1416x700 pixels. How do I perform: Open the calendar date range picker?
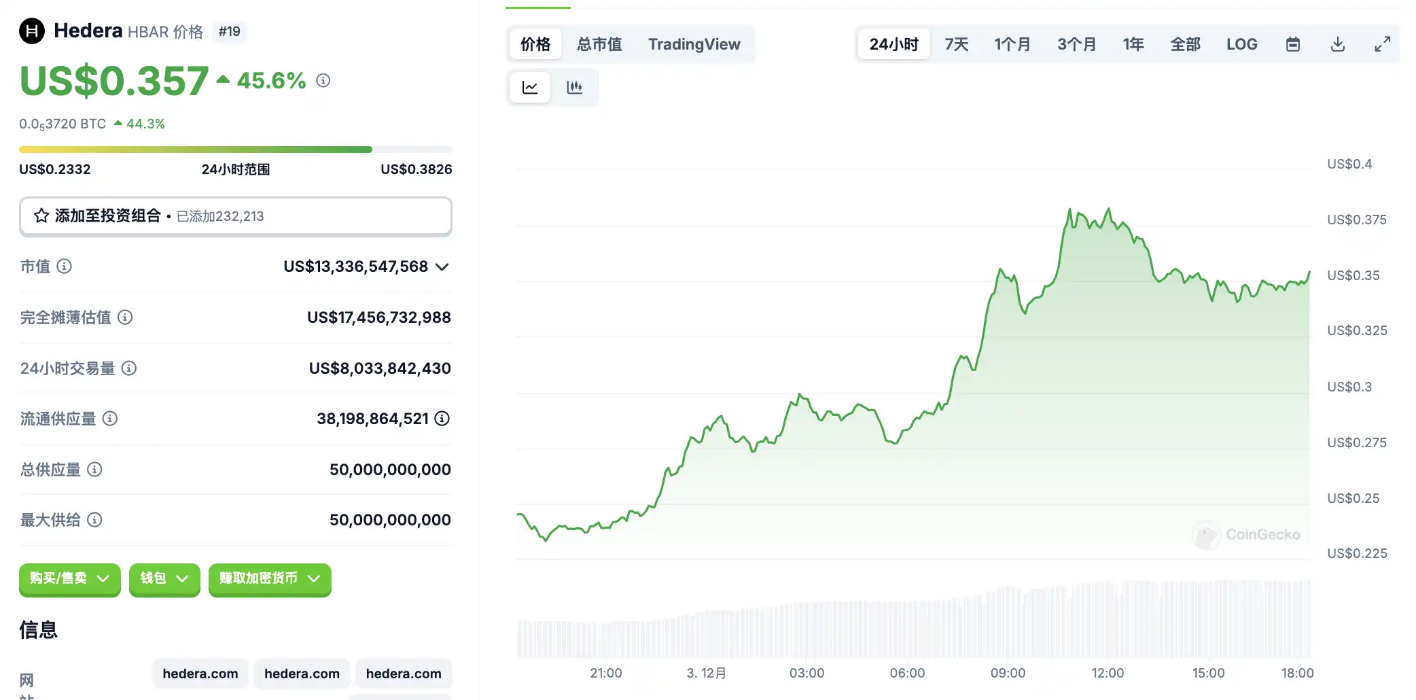tap(1293, 44)
